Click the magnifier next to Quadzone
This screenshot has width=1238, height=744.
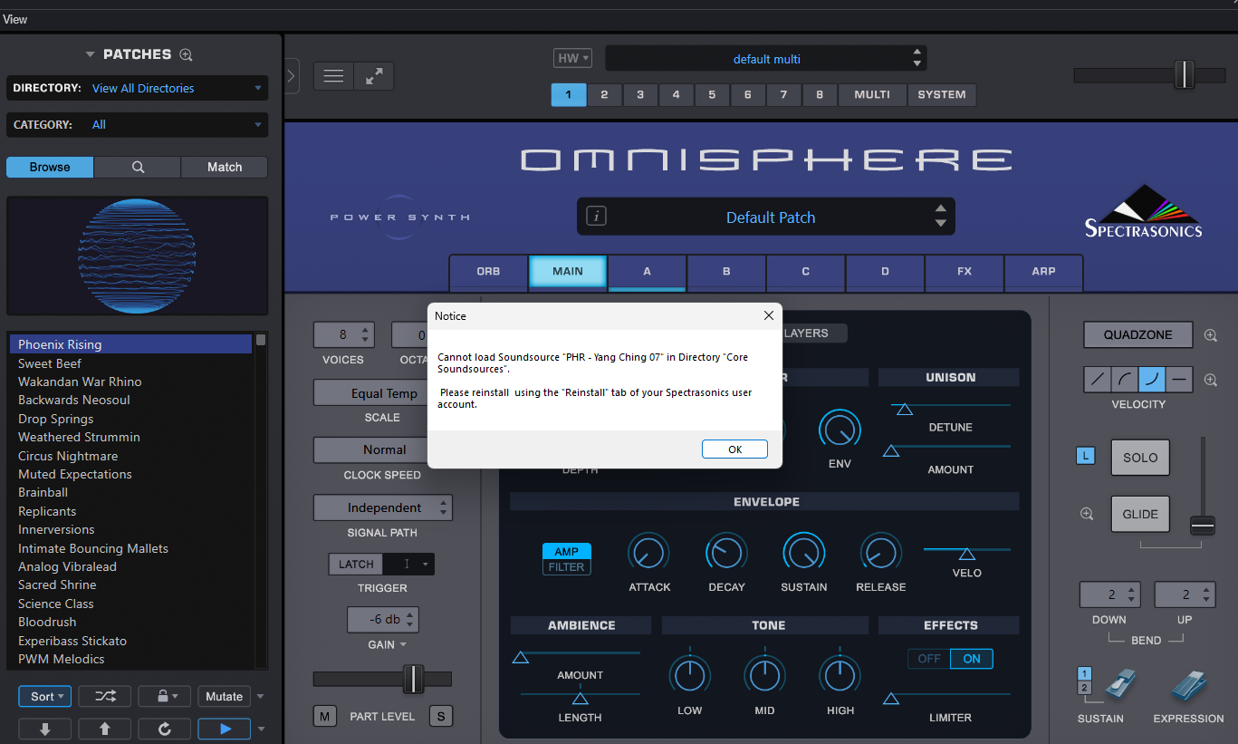tap(1211, 335)
